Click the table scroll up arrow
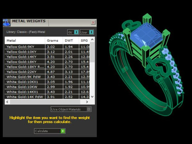The height and width of the screenshot is (144, 192). coord(92,40)
